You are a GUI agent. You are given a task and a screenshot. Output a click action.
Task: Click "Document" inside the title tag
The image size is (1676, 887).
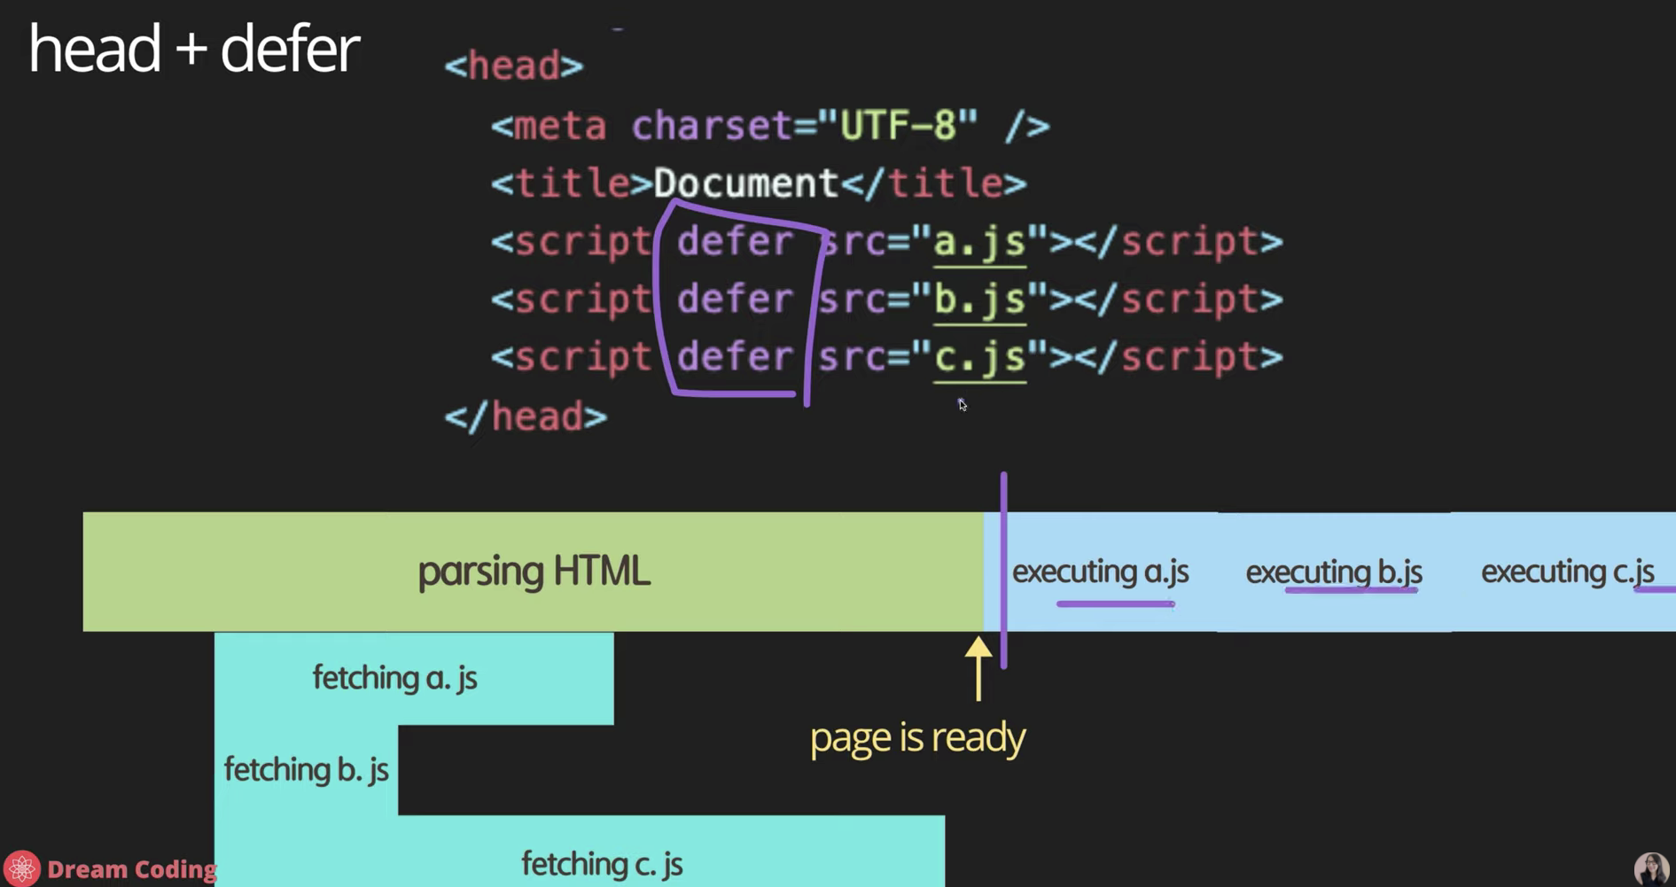point(745,183)
